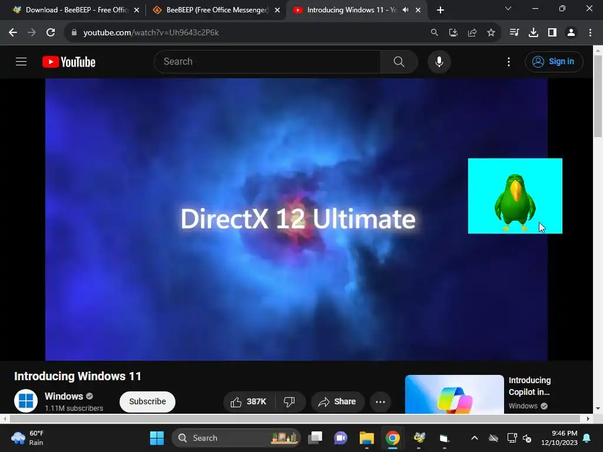Dislike the video with thumbs down

click(x=290, y=401)
